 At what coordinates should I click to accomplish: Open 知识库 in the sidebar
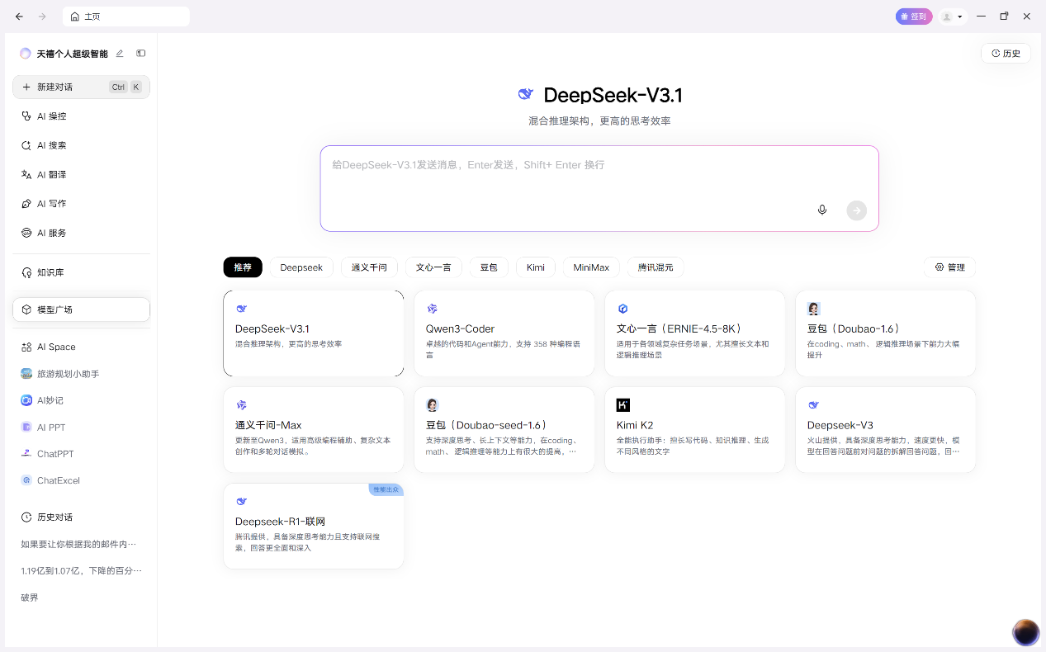click(x=81, y=272)
